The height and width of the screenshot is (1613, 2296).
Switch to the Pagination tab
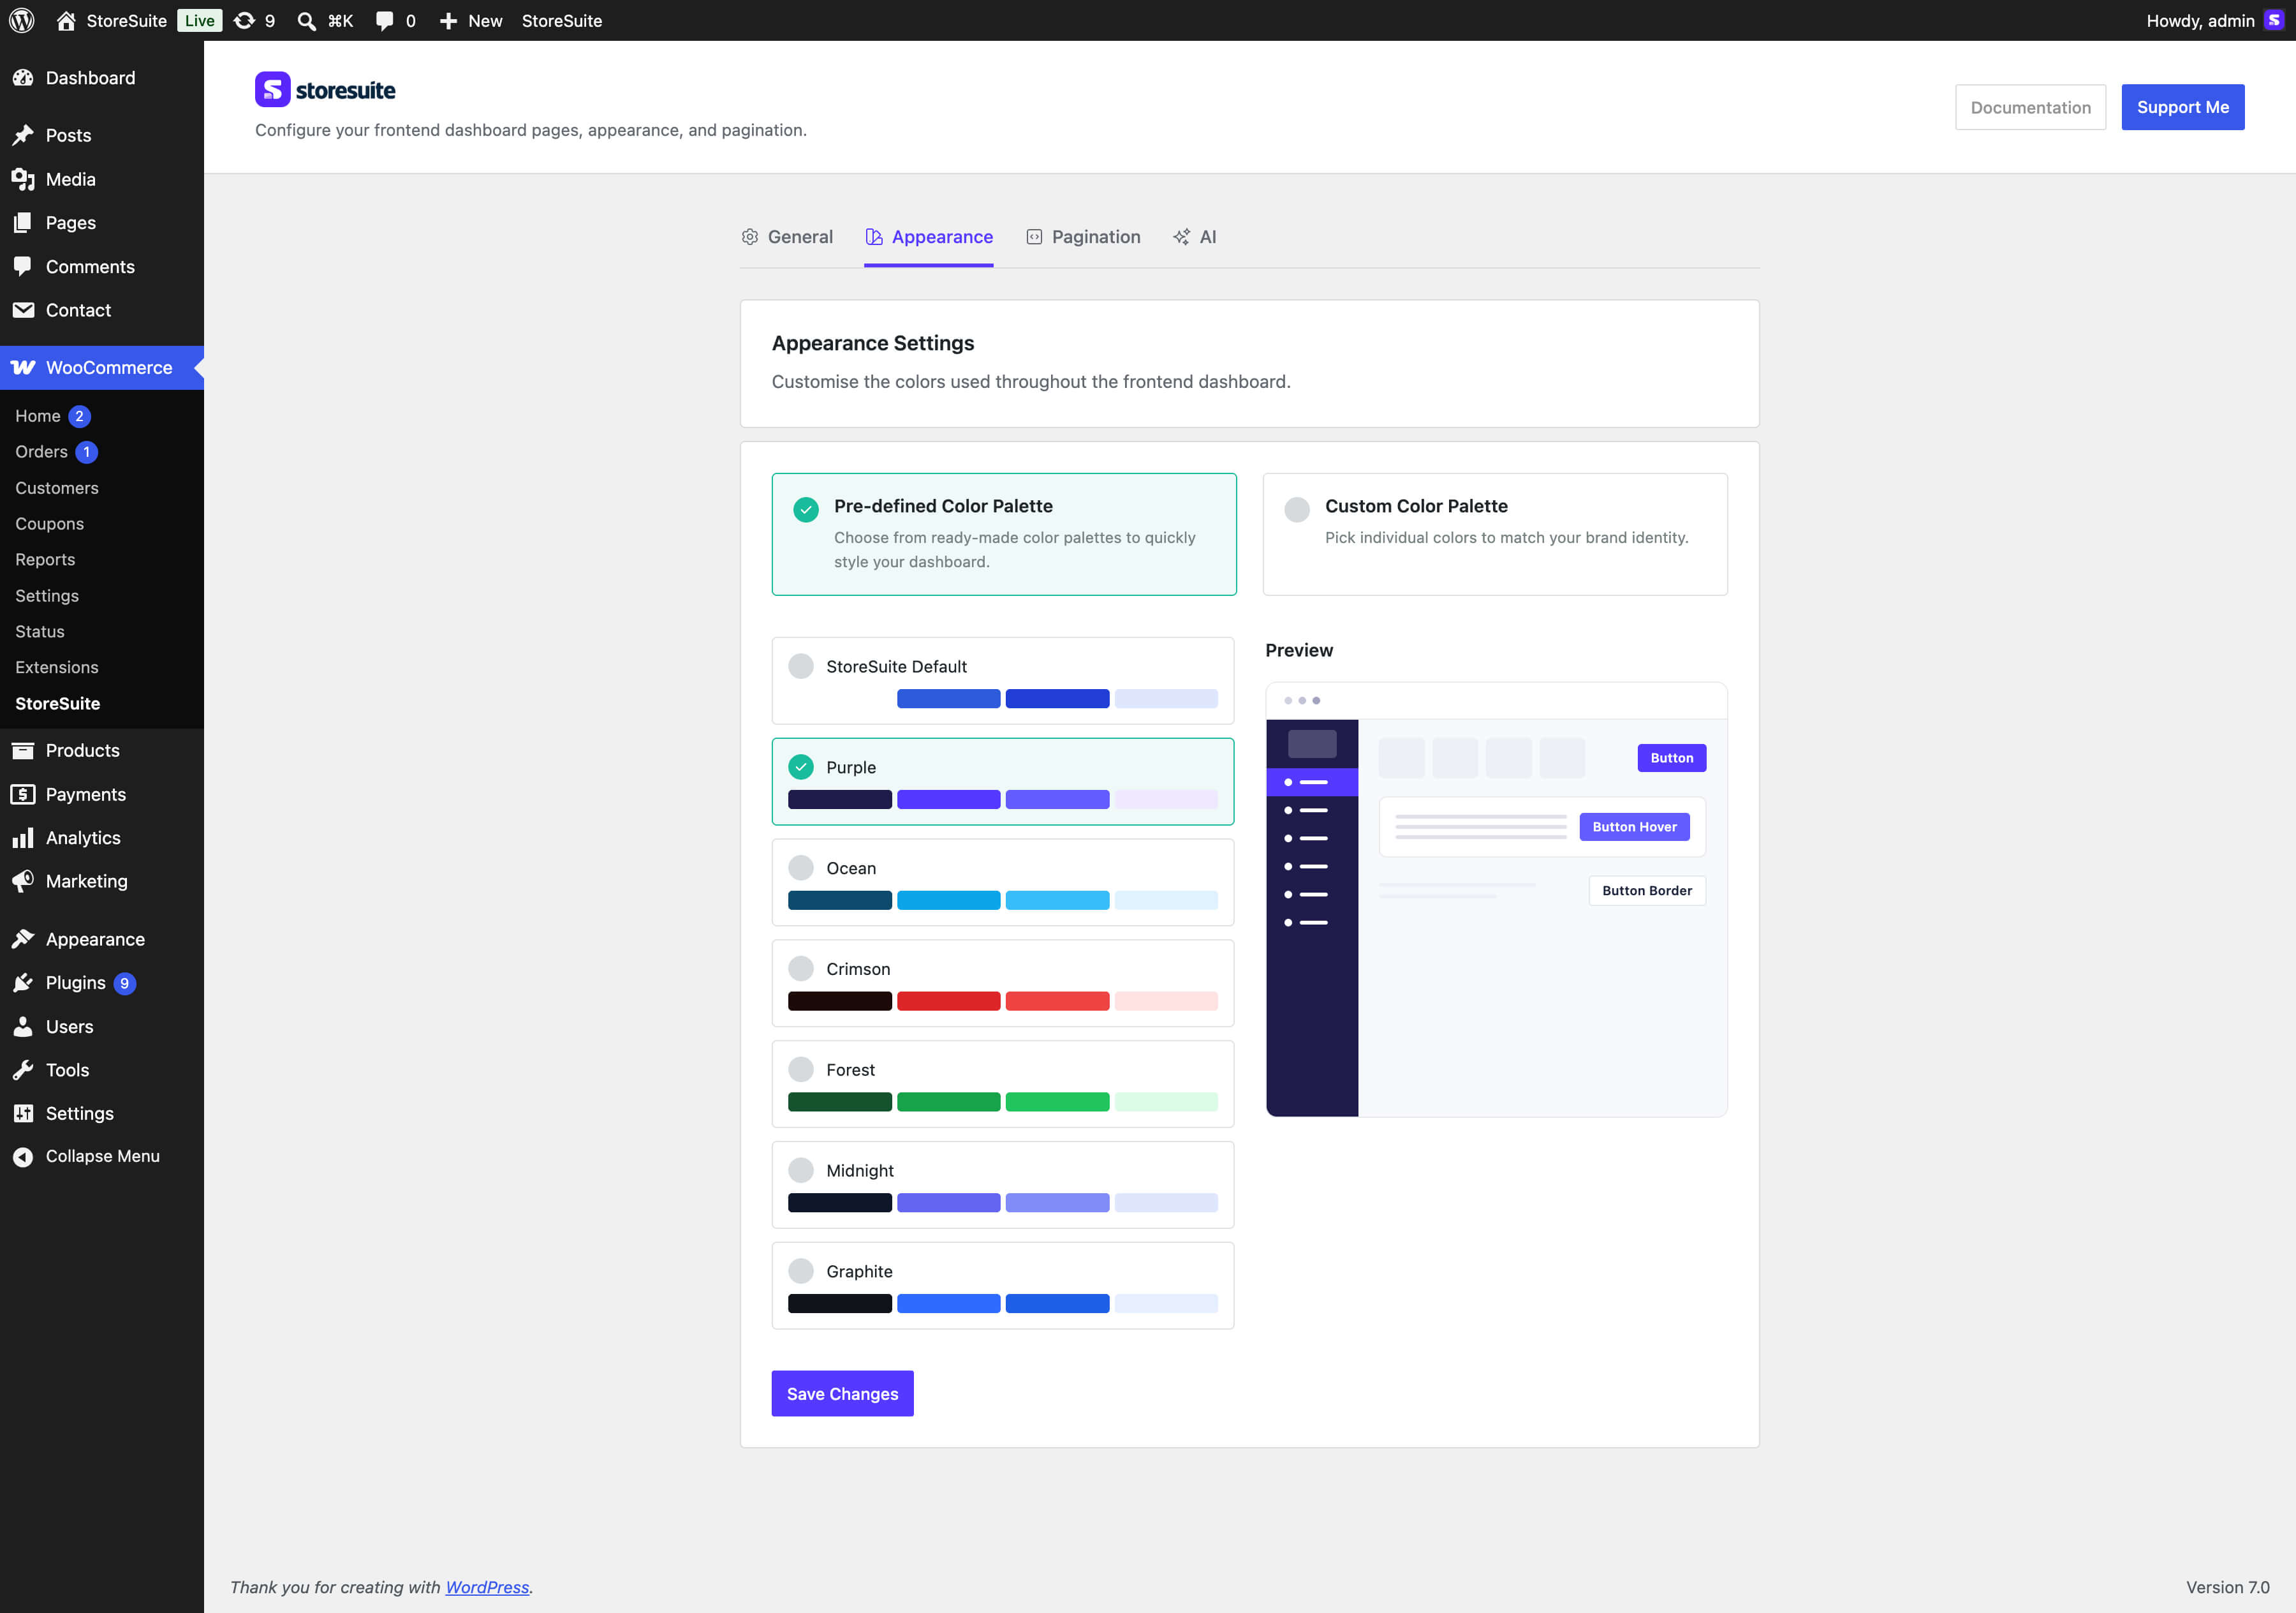click(1083, 237)
